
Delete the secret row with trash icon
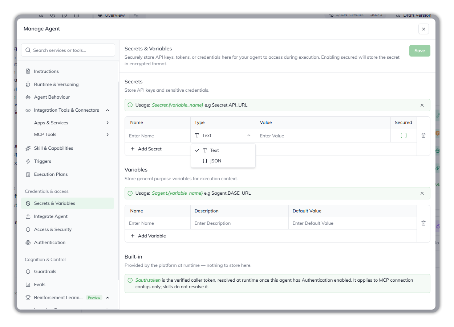pyautogui.click(x=423, y=135)
